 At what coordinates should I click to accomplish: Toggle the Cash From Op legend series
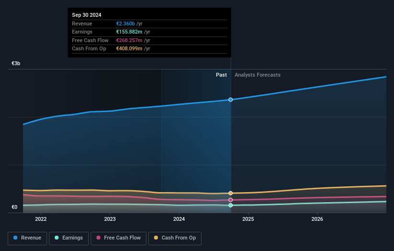point(175,238)
